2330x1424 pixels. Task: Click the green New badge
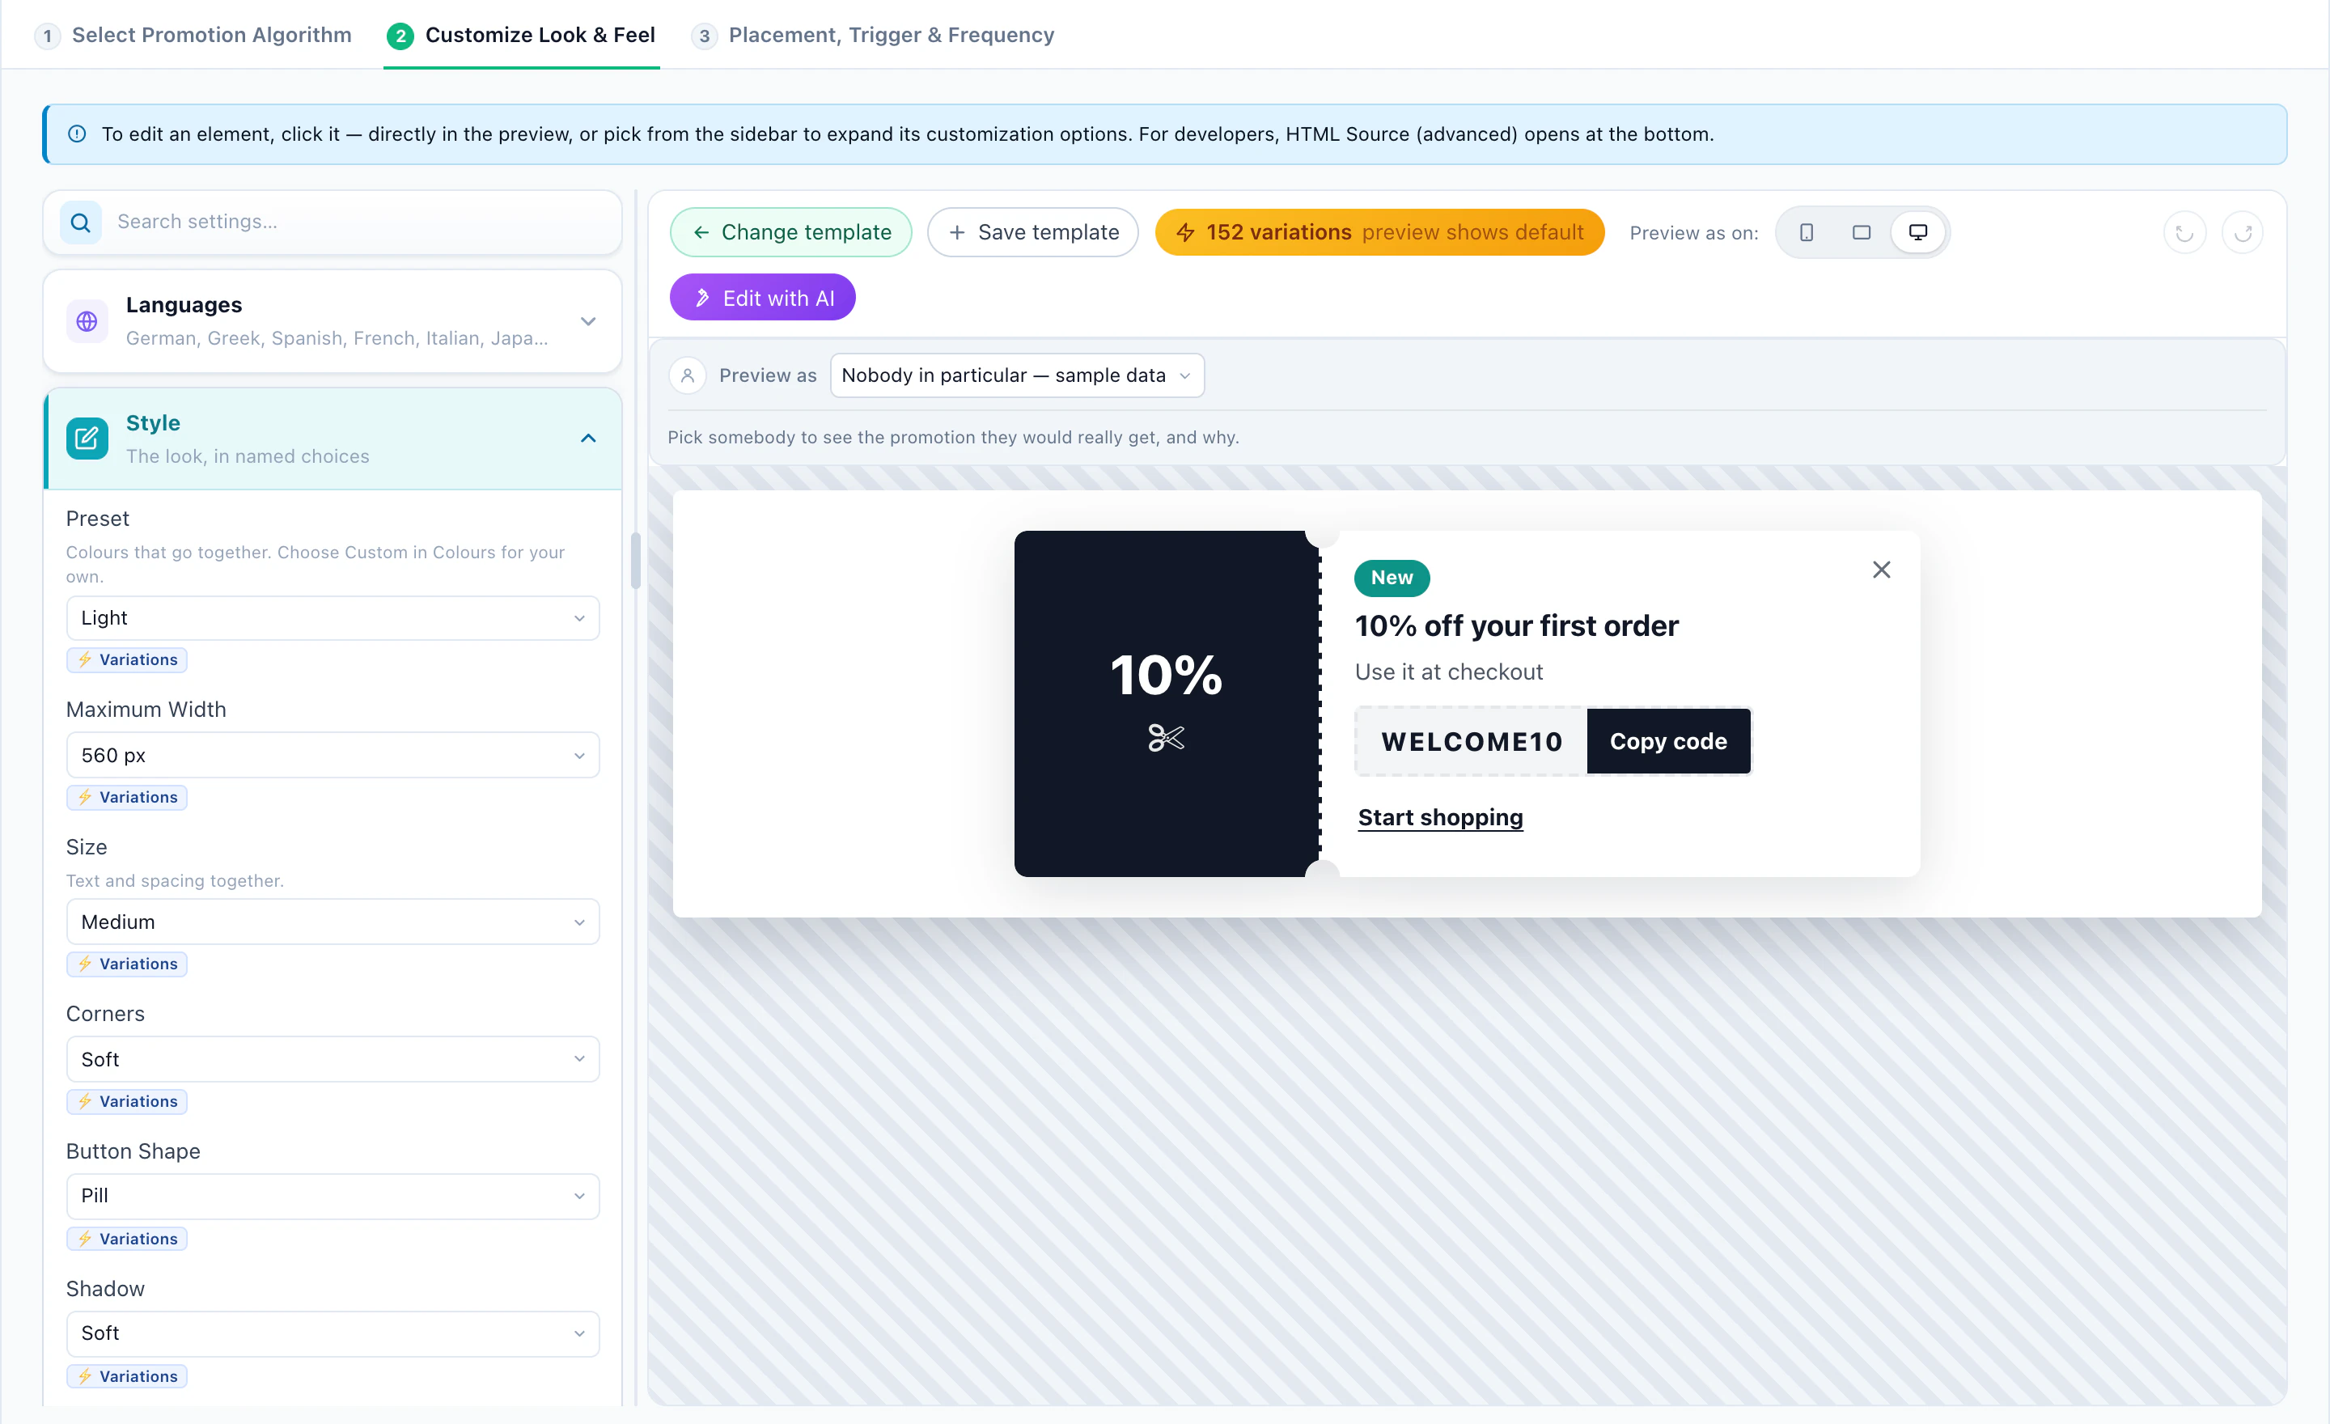(1392, 578)
